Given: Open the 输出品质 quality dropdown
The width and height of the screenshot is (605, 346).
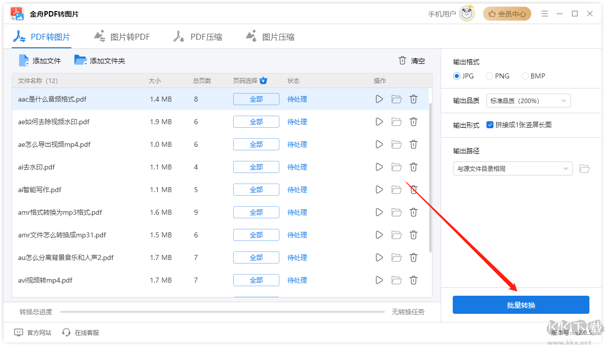Looking at the screenshot, I should coord(528,101).
